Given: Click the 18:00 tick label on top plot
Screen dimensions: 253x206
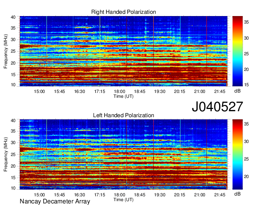Looking at the screenshot, I should 119,91.
